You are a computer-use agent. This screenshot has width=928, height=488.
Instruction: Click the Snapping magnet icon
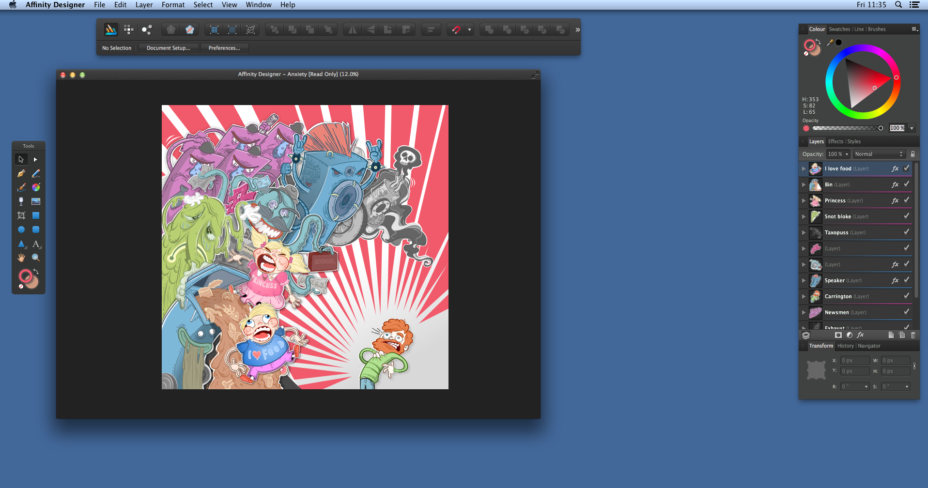pyautogui.click(x=456, y=30)
